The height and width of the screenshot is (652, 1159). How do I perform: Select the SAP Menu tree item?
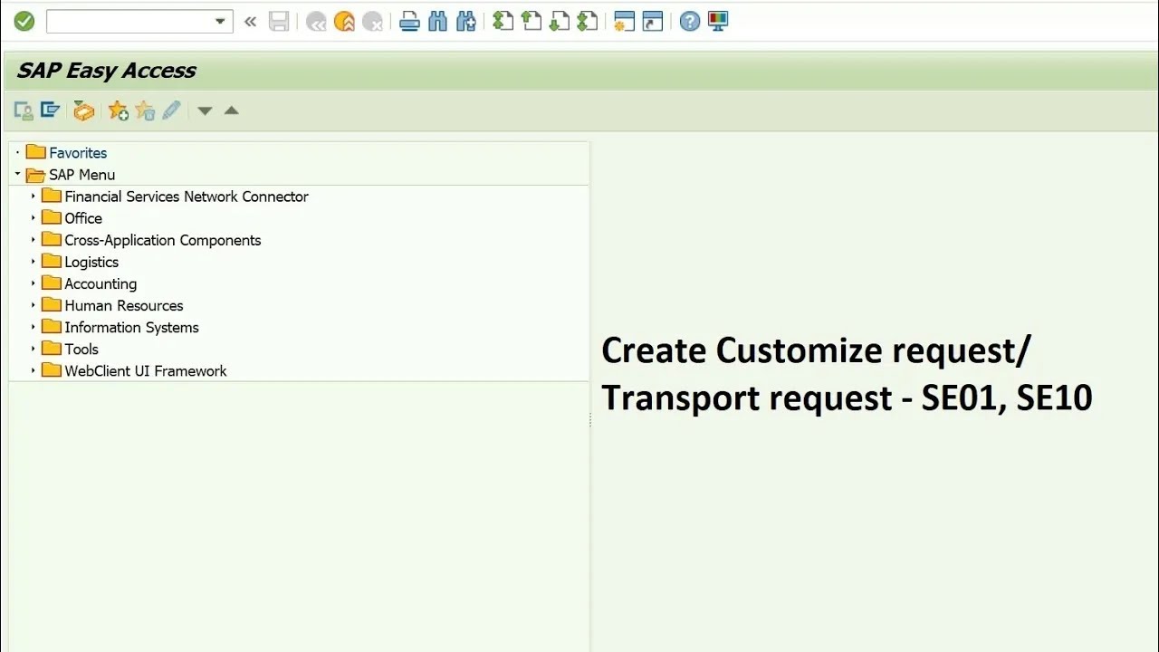click(x=81, y=175)
